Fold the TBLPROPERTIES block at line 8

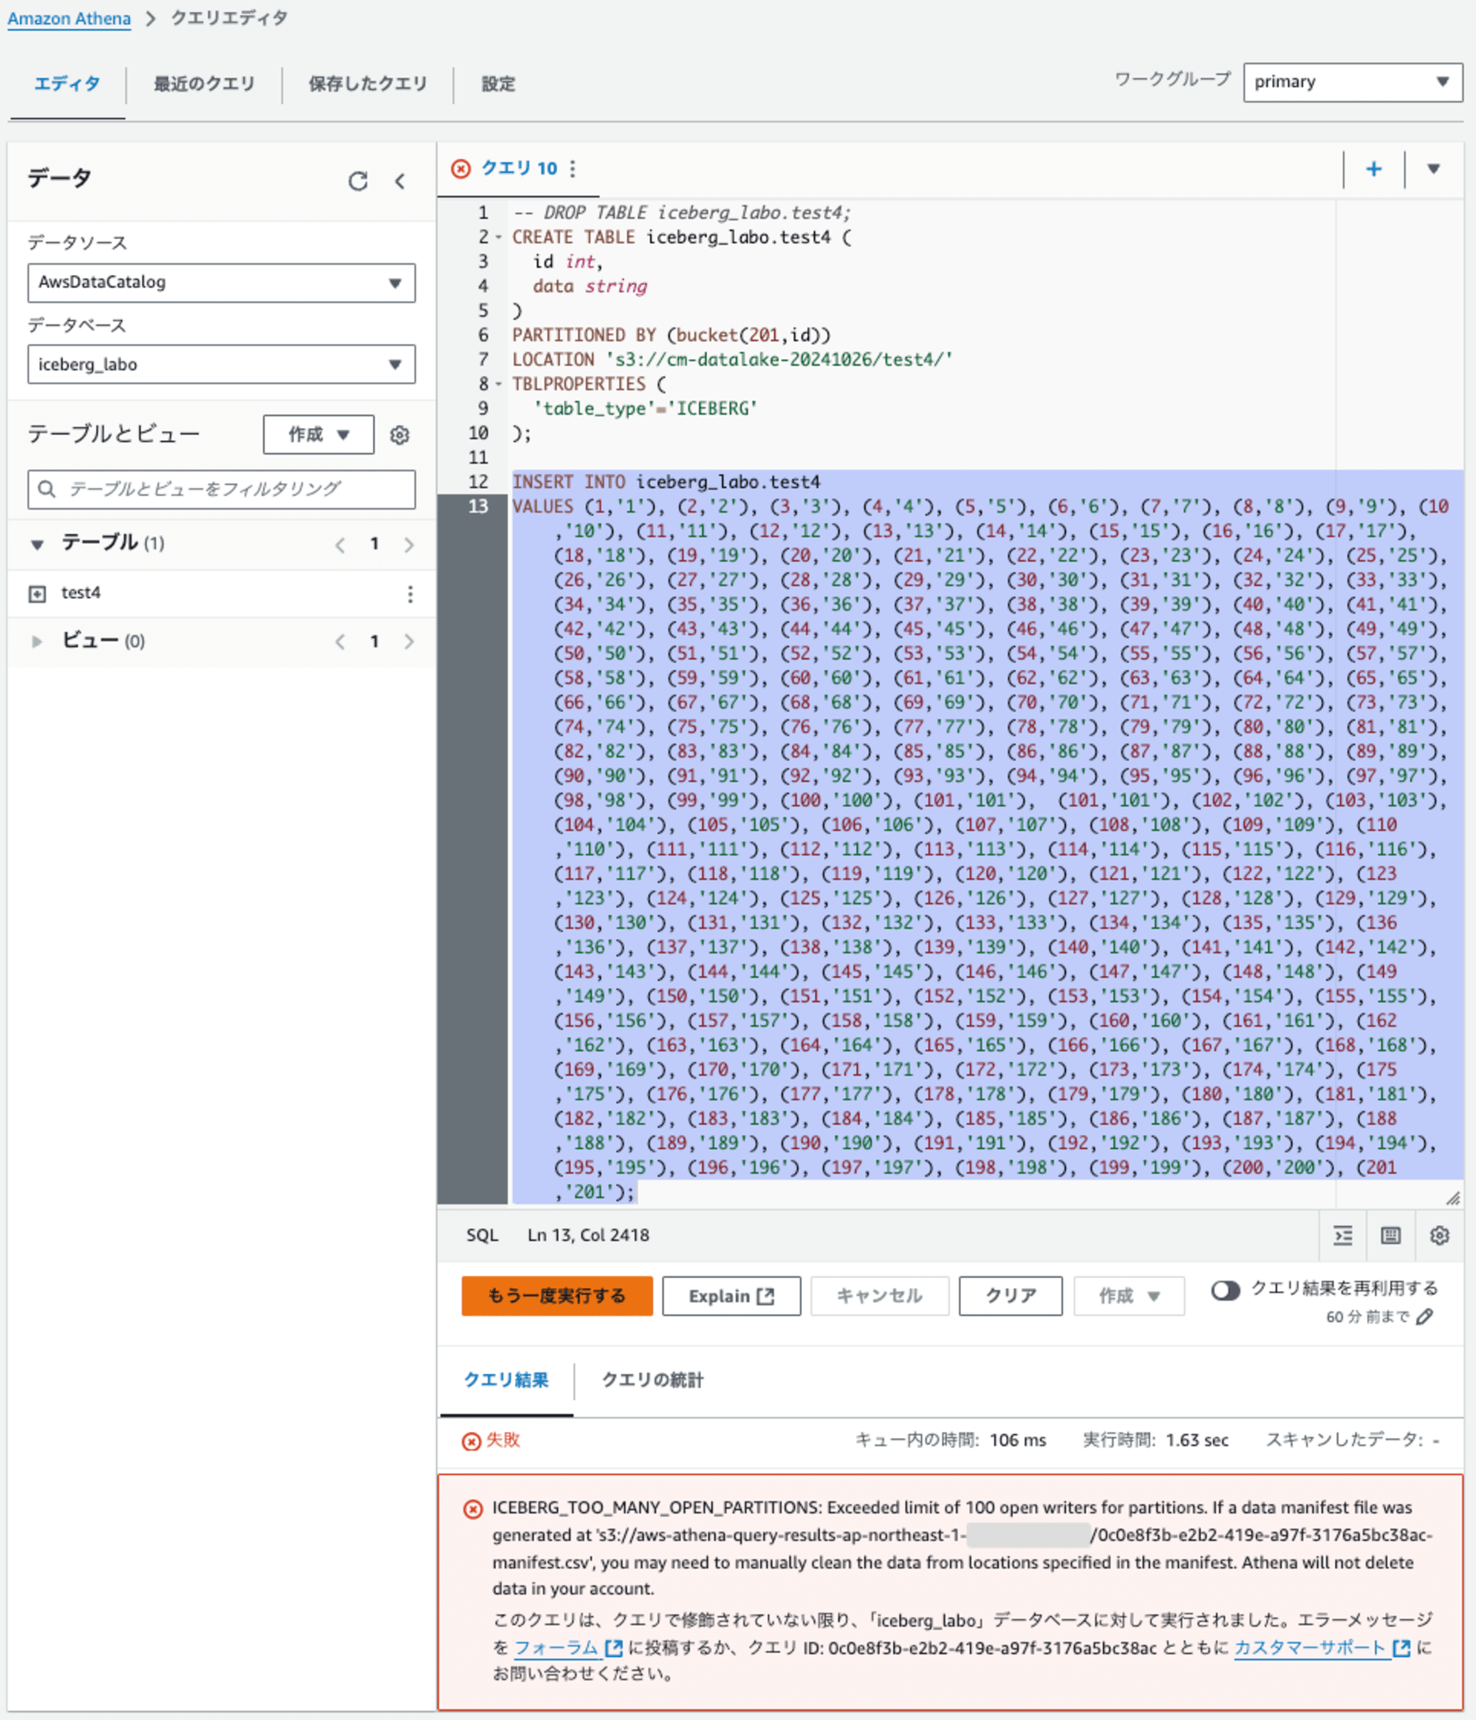[x=499, y=384]
